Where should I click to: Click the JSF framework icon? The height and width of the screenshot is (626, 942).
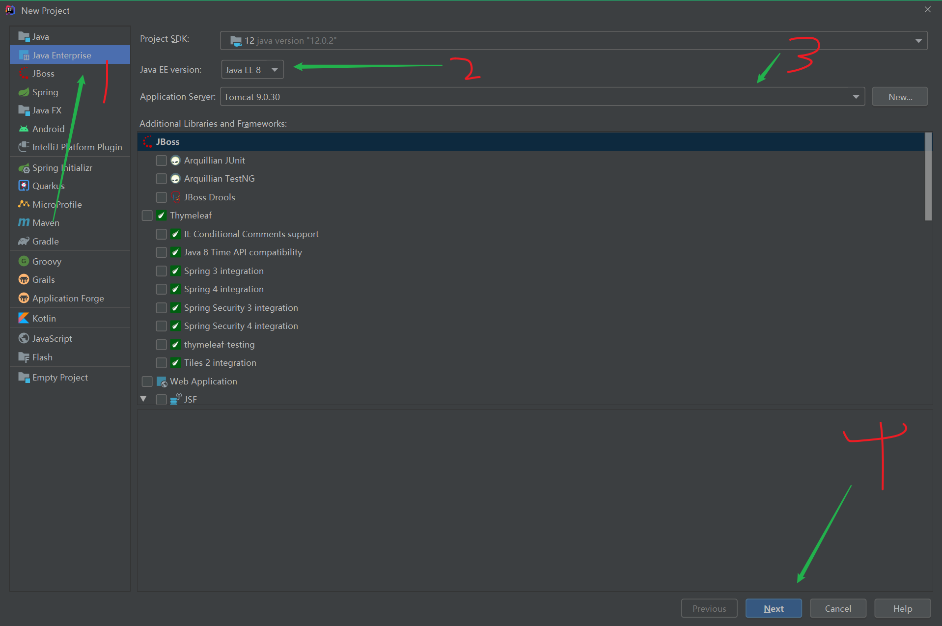click(175, 399)
